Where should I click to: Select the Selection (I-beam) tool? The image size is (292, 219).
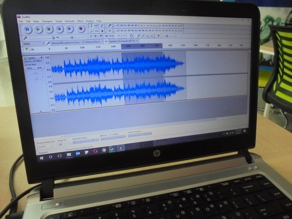pos(91,26)
